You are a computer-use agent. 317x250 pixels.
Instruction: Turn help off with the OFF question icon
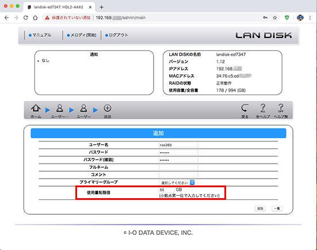[281, 108]
